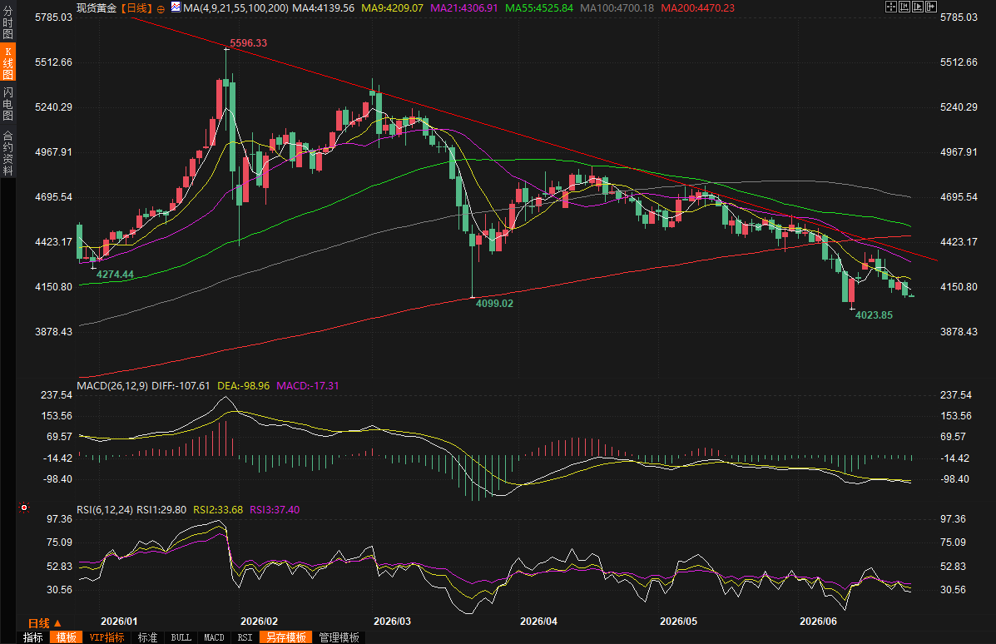Screen dimensions: 996x644
Task: Click the export panel arrow icon
Action: (x=931, y=7)
